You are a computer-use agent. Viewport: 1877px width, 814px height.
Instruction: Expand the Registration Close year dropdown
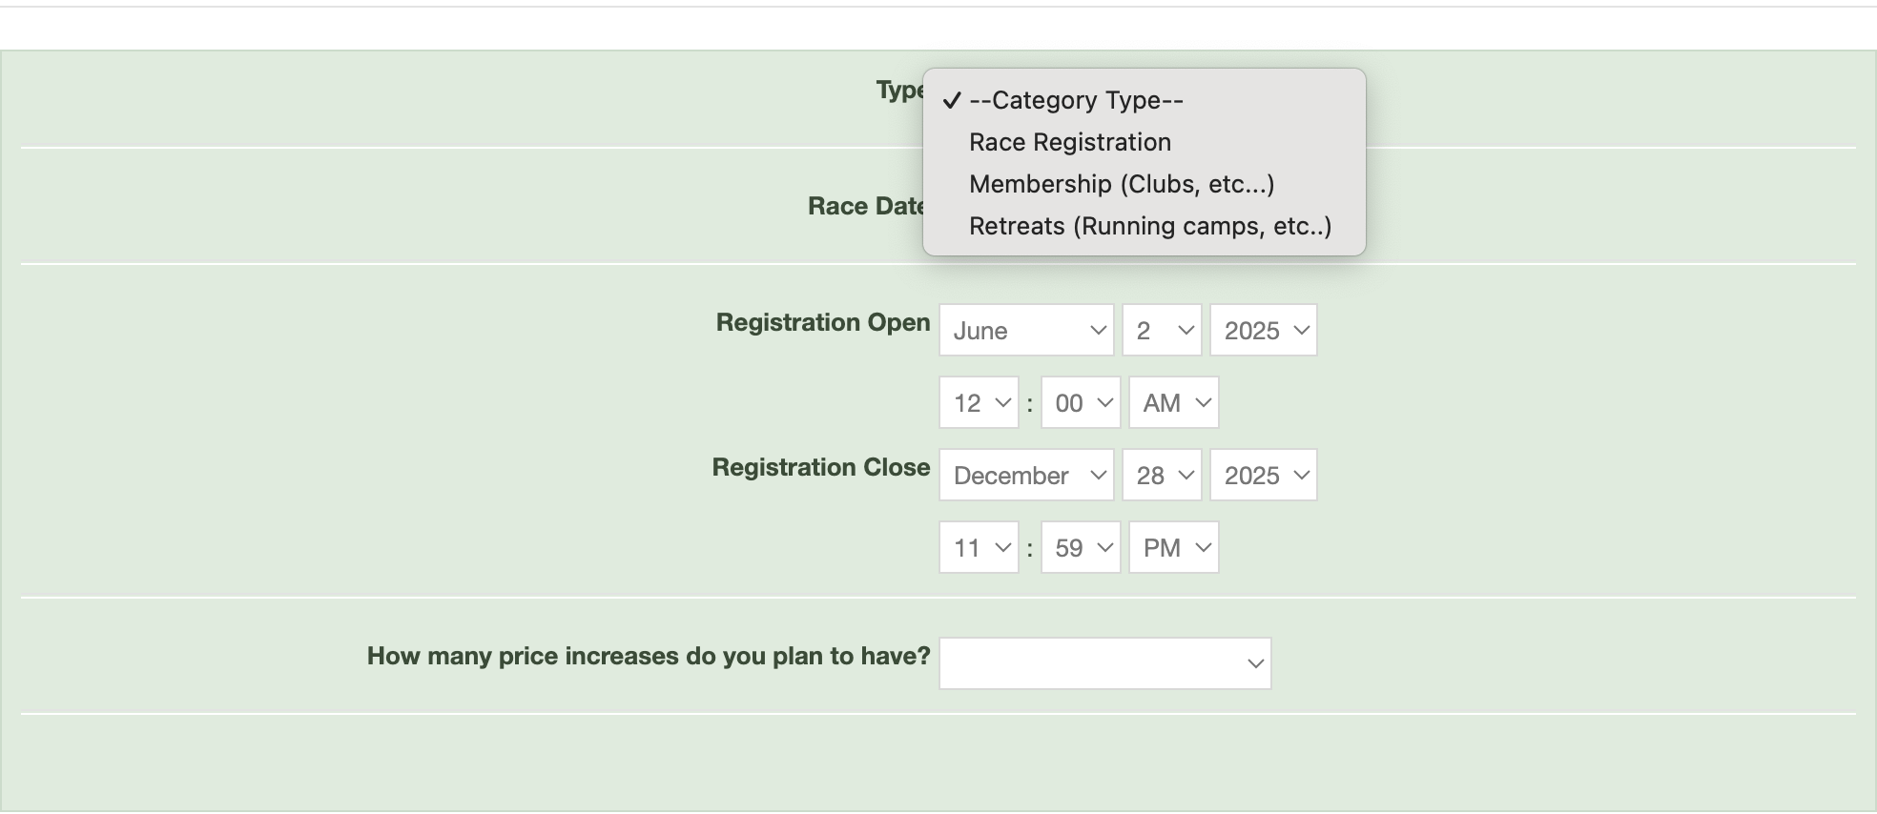(x=1263, y=475)
